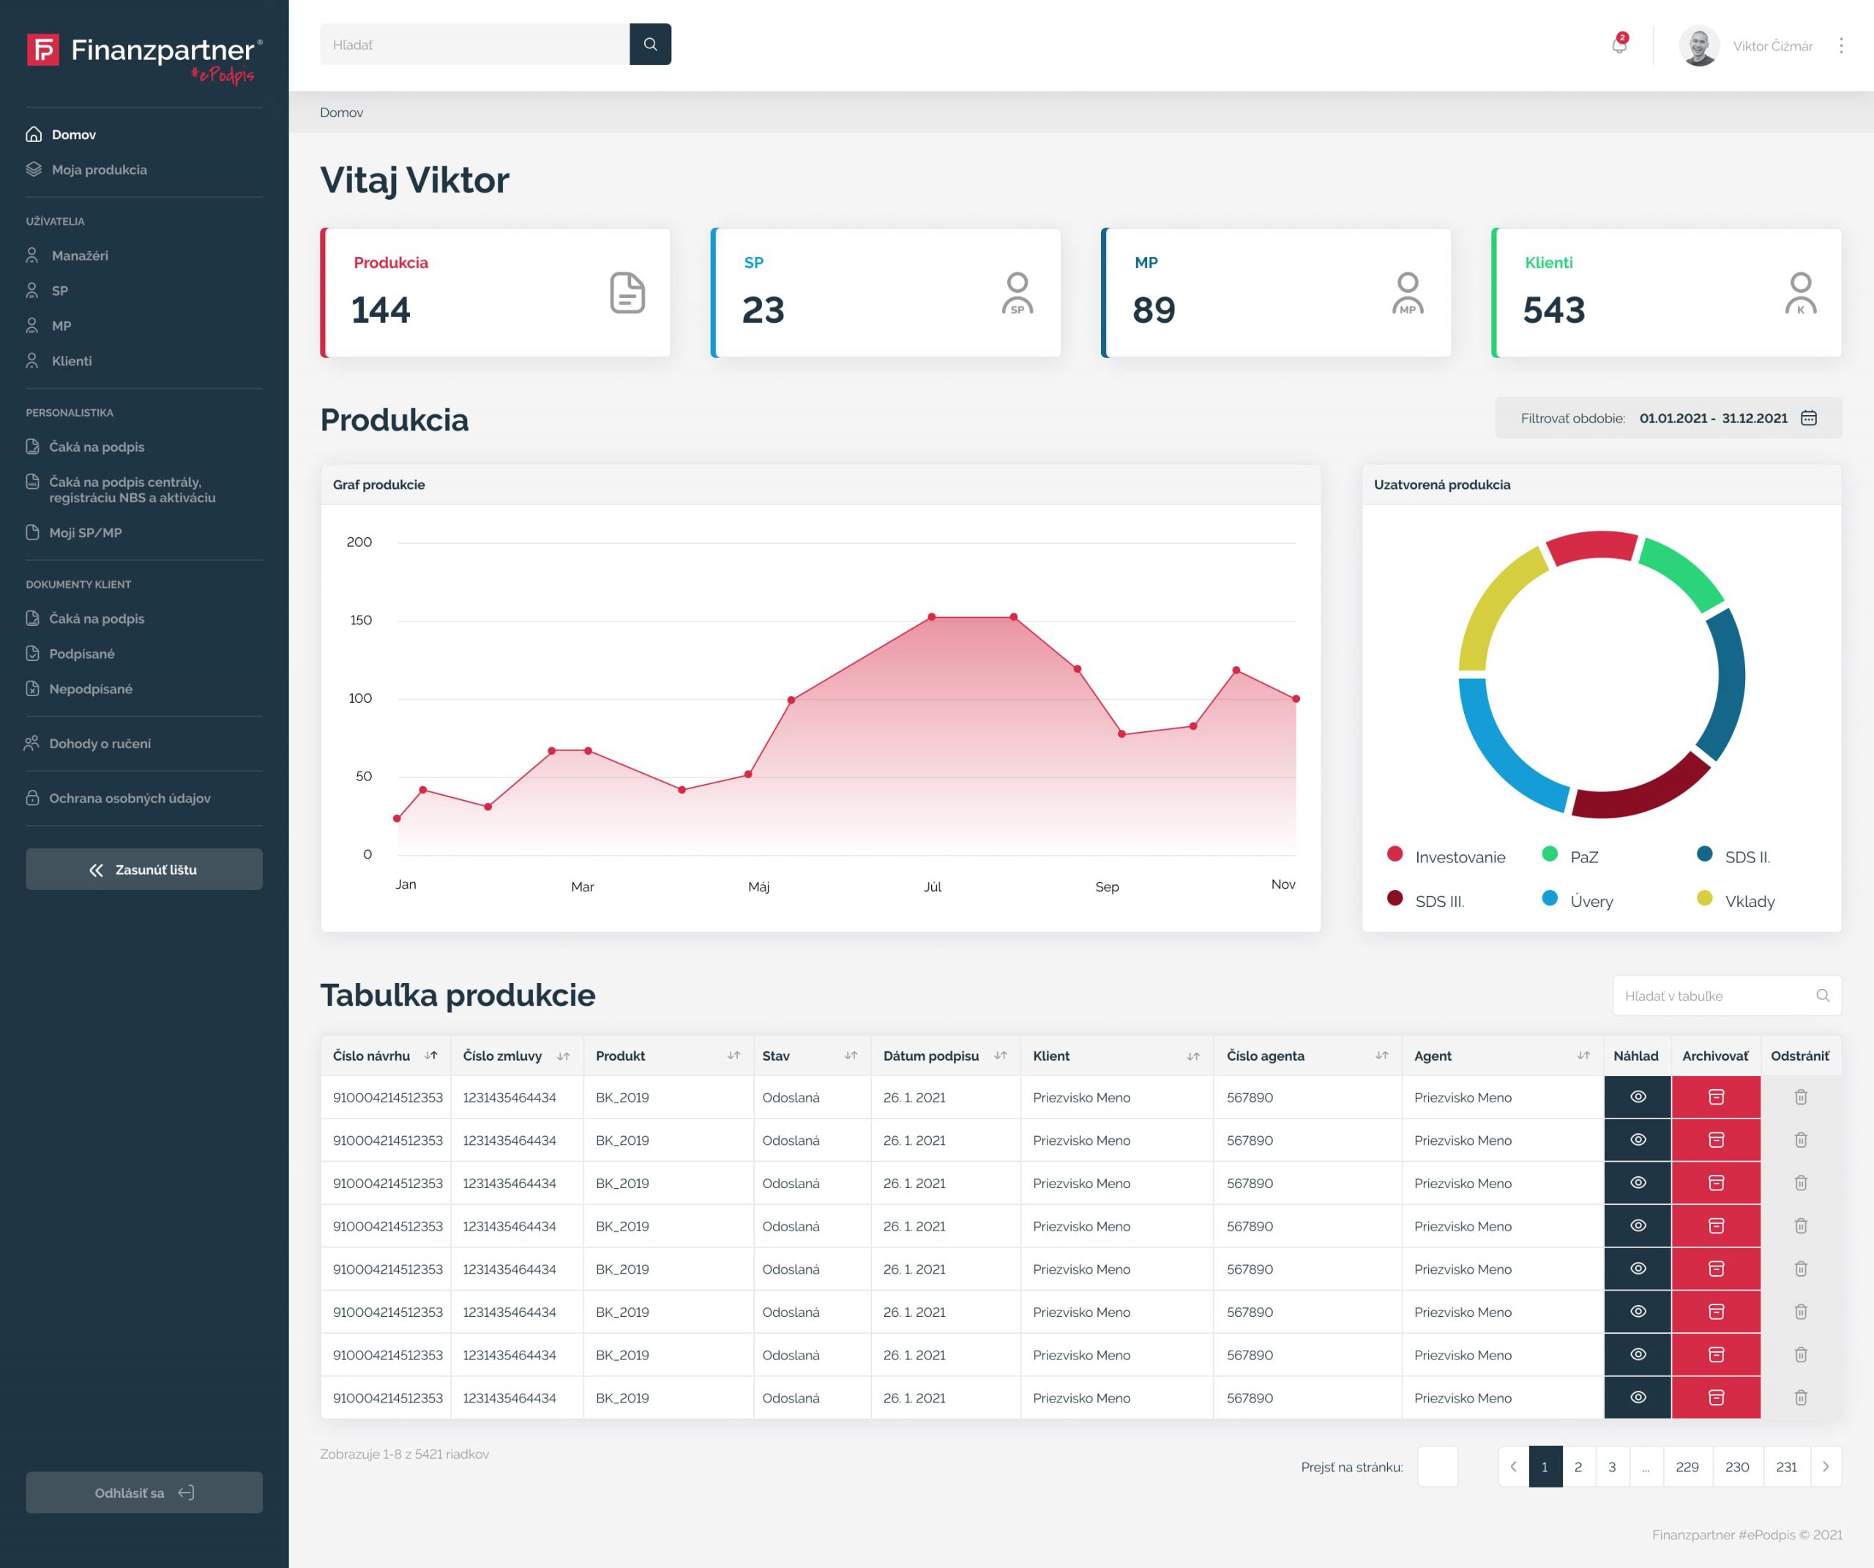The image size is (1874, 1568).
Task: Sort table by Produkt column
Action: [733, 1056]
